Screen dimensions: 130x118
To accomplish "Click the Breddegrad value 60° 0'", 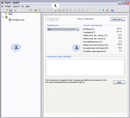I will click(119, 29).
